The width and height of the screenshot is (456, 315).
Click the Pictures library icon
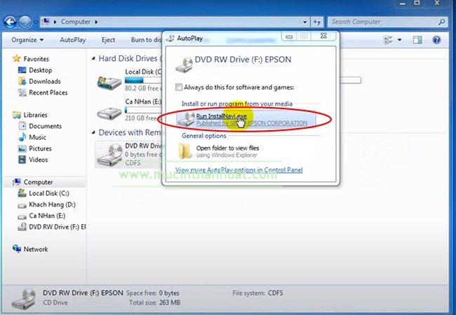22,148
